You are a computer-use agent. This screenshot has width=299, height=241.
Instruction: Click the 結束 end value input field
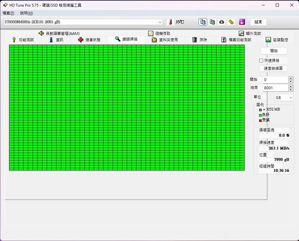(274, 87)
